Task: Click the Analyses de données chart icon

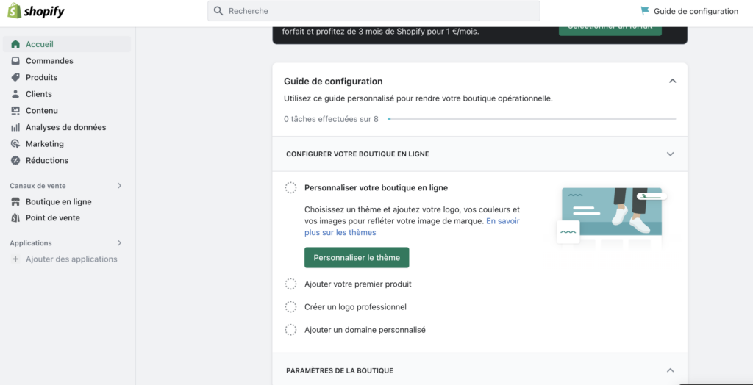Action: point(15,127)
